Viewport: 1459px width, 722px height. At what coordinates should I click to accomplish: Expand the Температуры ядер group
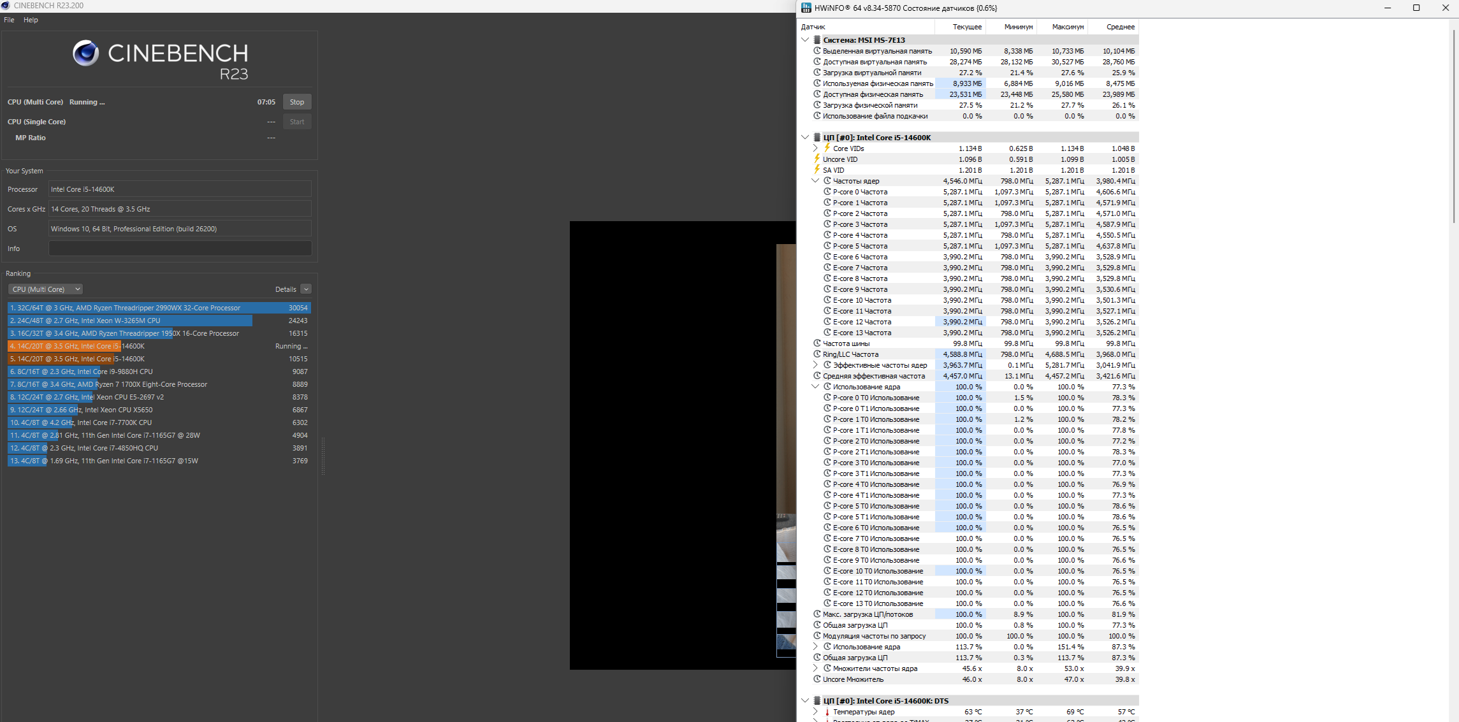[x=815, y=711]
